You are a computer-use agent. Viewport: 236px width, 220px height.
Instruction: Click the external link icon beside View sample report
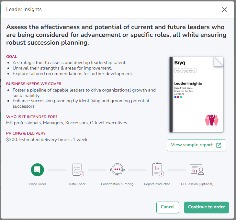[x=219, y=145]
